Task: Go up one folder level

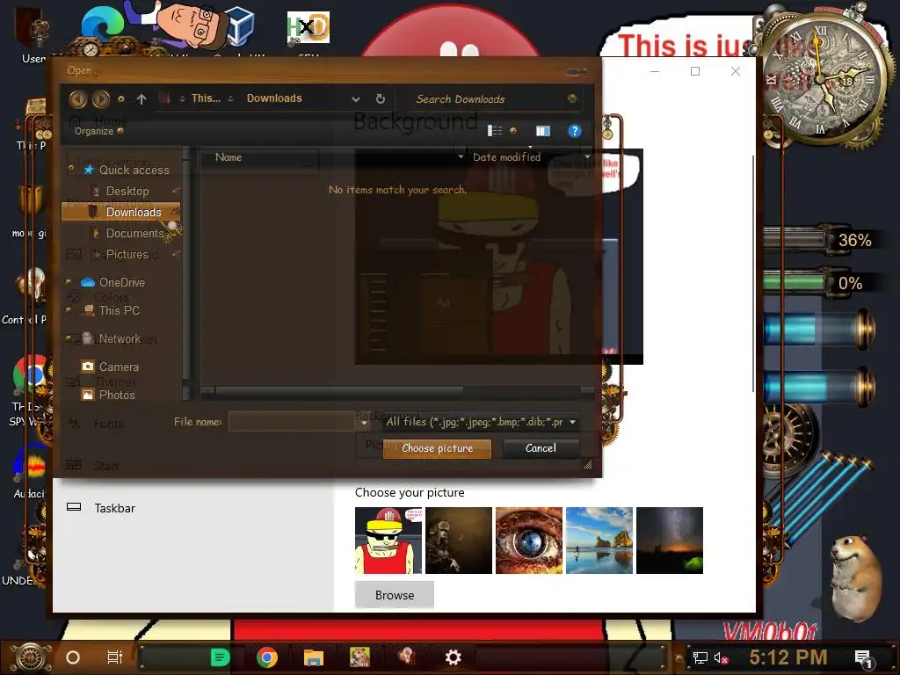Action: (142, 99)
